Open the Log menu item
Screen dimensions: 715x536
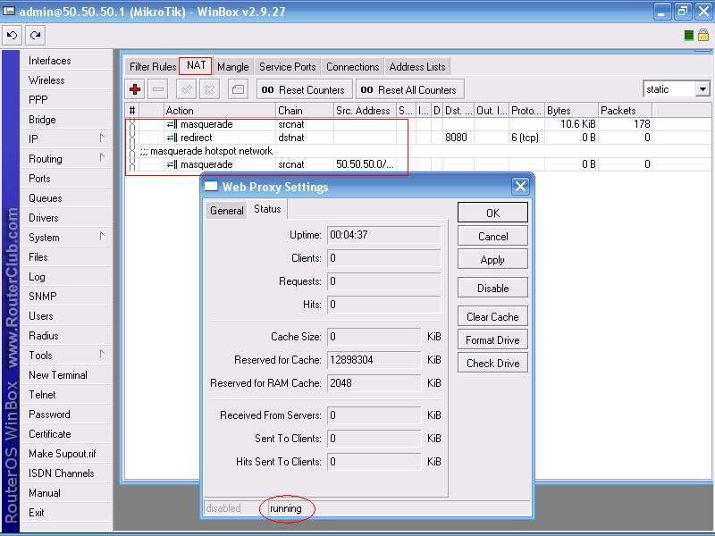click(x=66, y=277)
